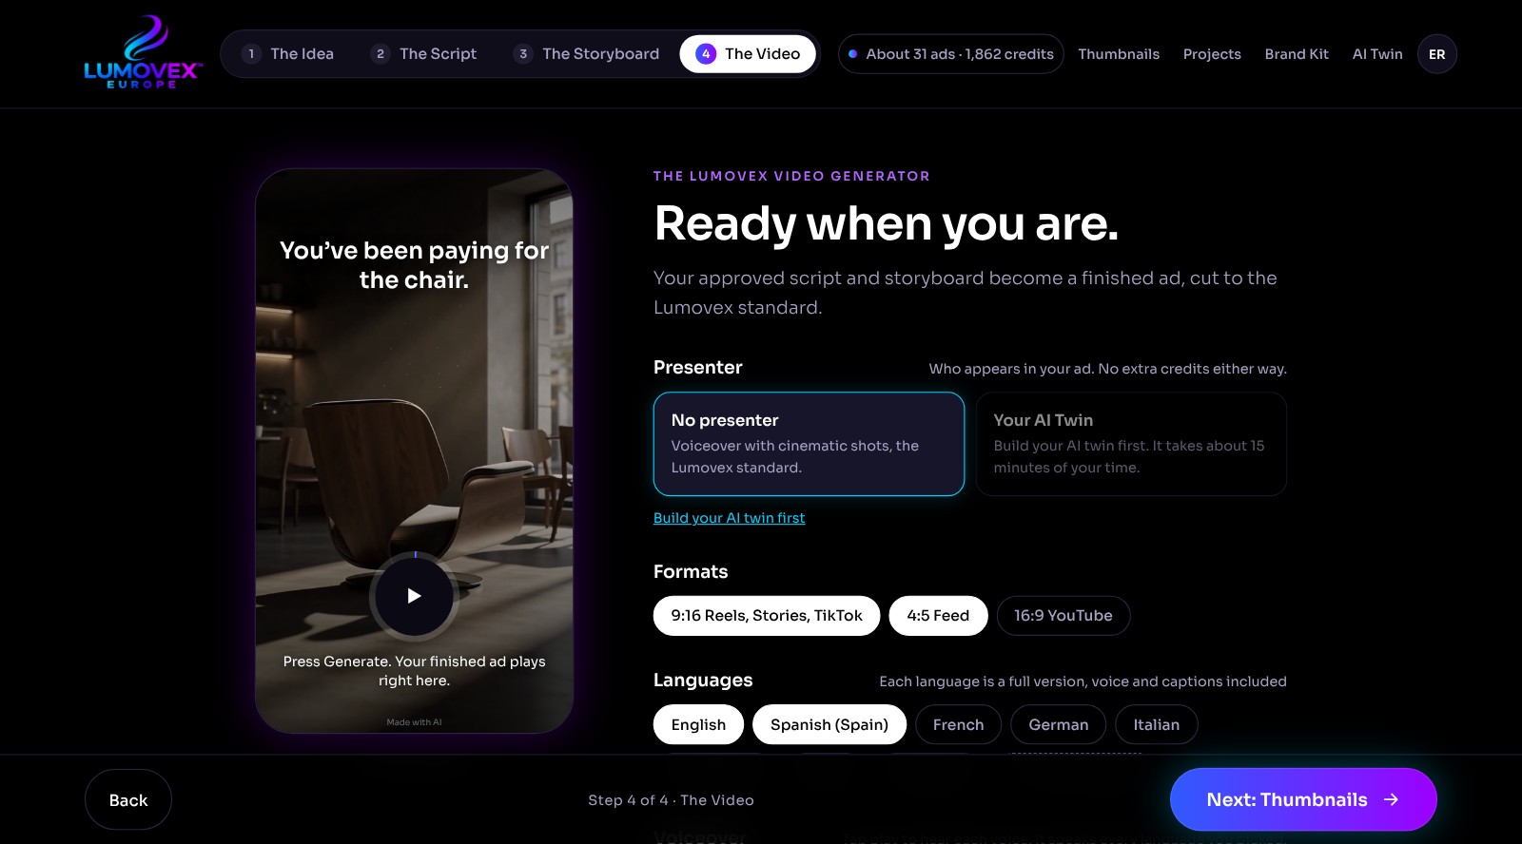Toggle the Spanish (Spain) language chip
The width and height of the screenshot is (1522, 844).
[x=829, y=724]
